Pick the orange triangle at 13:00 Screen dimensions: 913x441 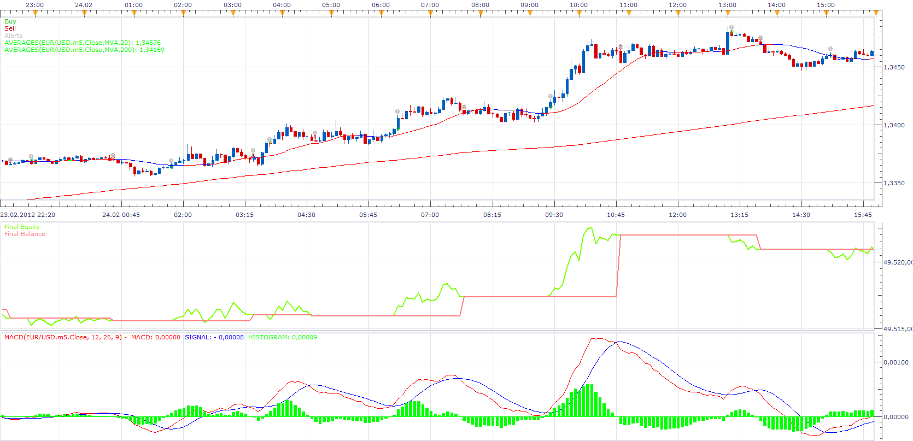(x=728, y=14)
